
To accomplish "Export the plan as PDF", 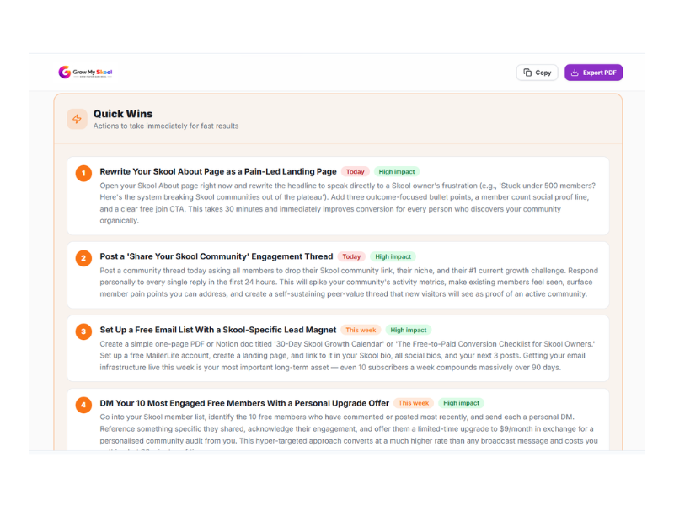I will click(593, 73).
